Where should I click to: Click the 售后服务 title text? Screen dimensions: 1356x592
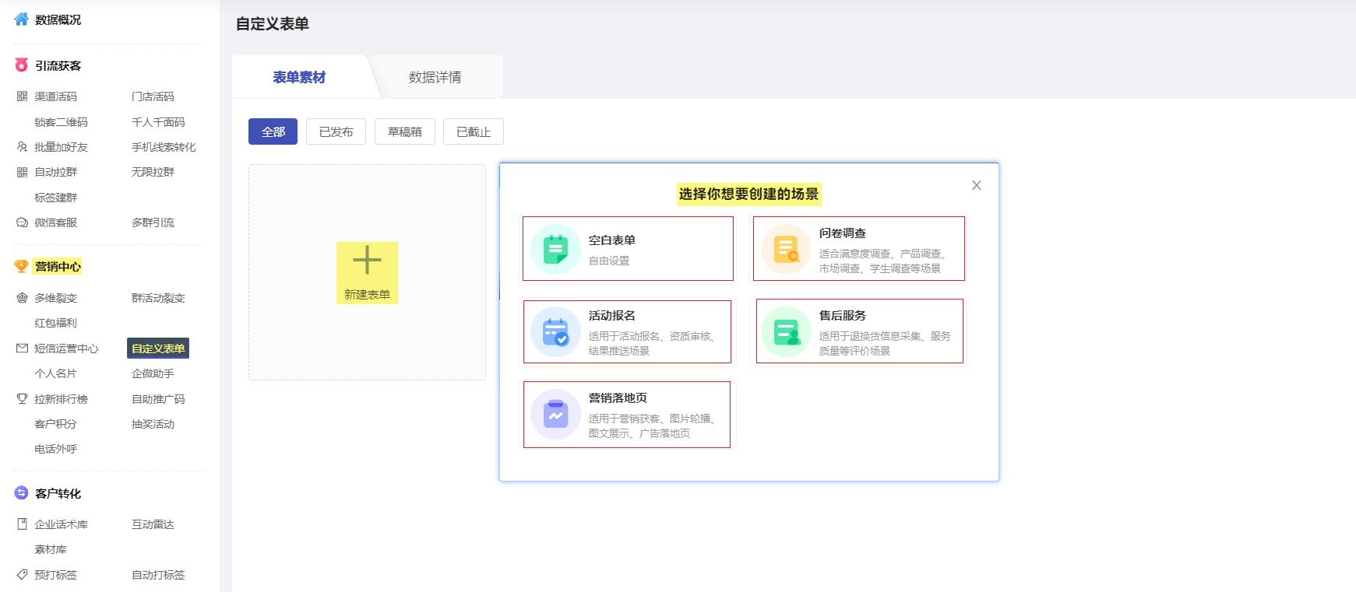[x=842, y=316]
